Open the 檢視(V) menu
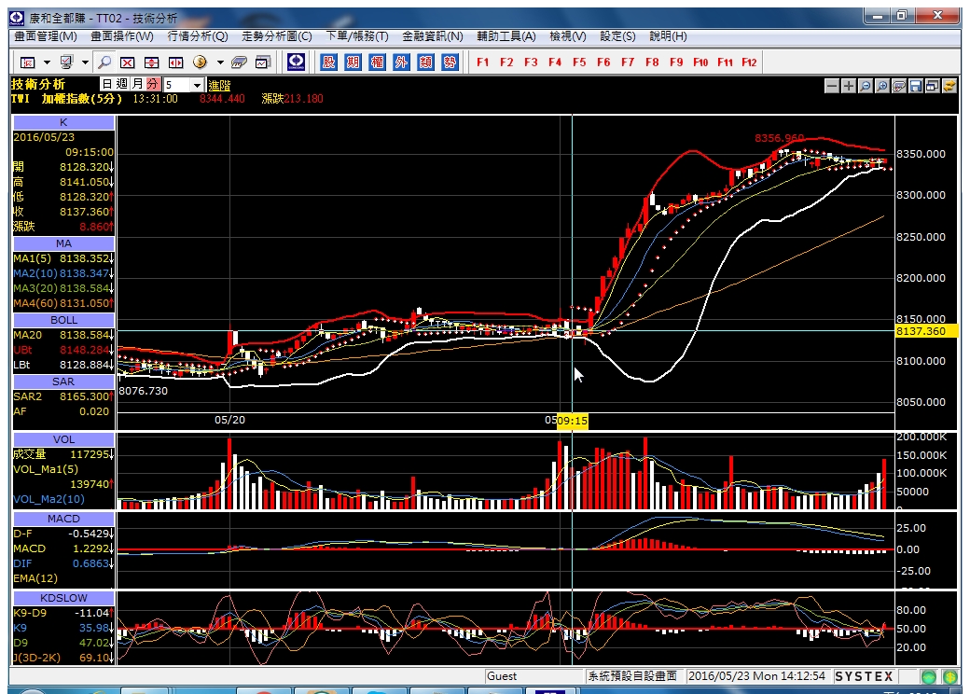The image size is (970, 694). [568, 36]
